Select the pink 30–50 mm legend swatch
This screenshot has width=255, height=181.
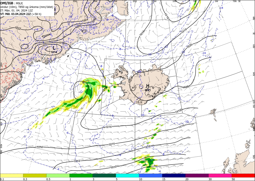click(x=220, y=175)
